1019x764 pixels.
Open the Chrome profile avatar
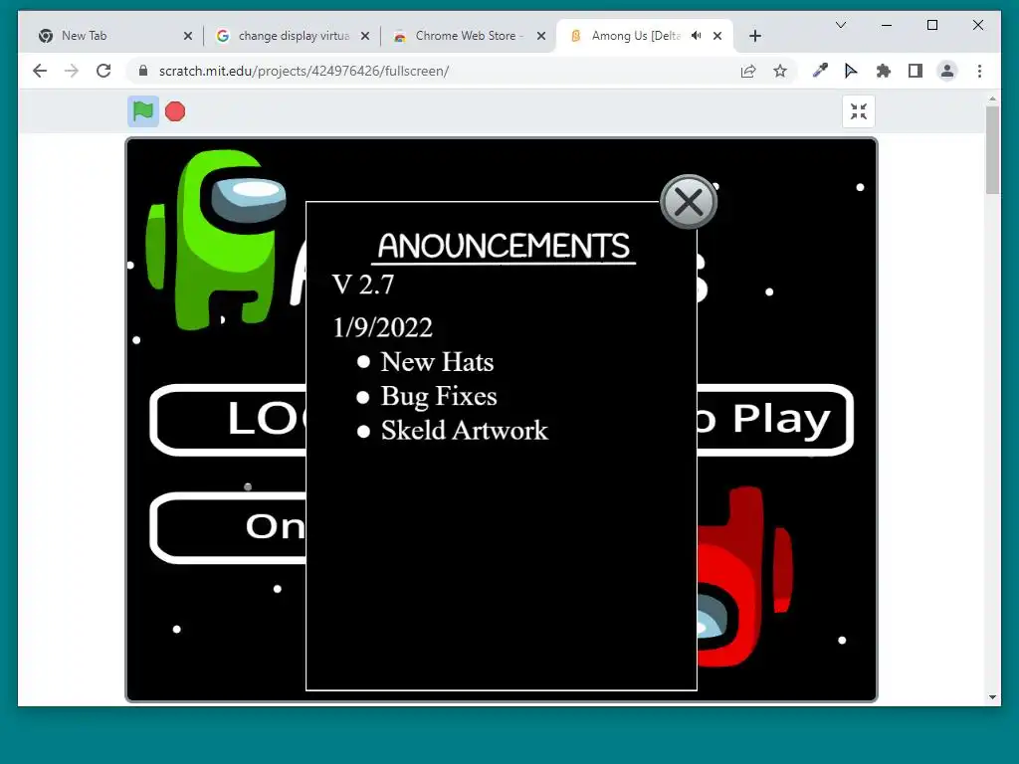947,71
